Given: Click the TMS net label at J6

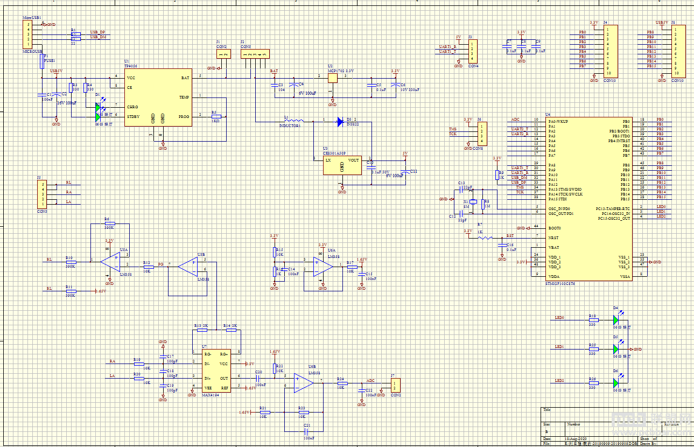Looking at the screenshot, I should pos(452,130).
